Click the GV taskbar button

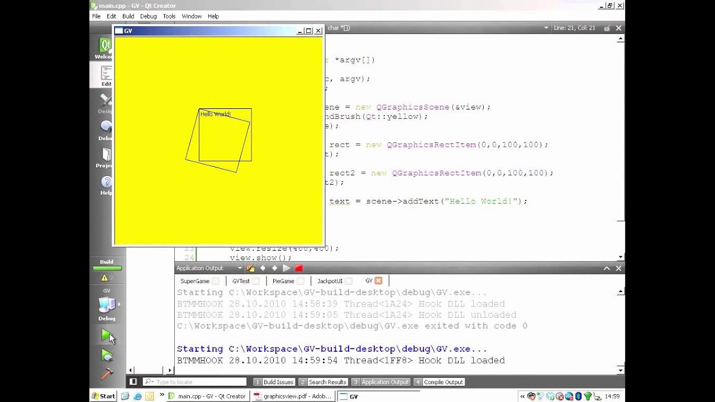coord(377,396)
